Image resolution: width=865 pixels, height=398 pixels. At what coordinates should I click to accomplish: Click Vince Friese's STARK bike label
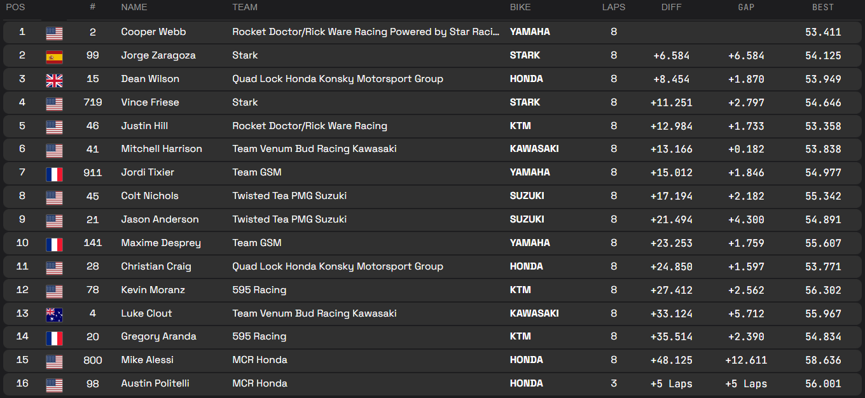[525, 102]
